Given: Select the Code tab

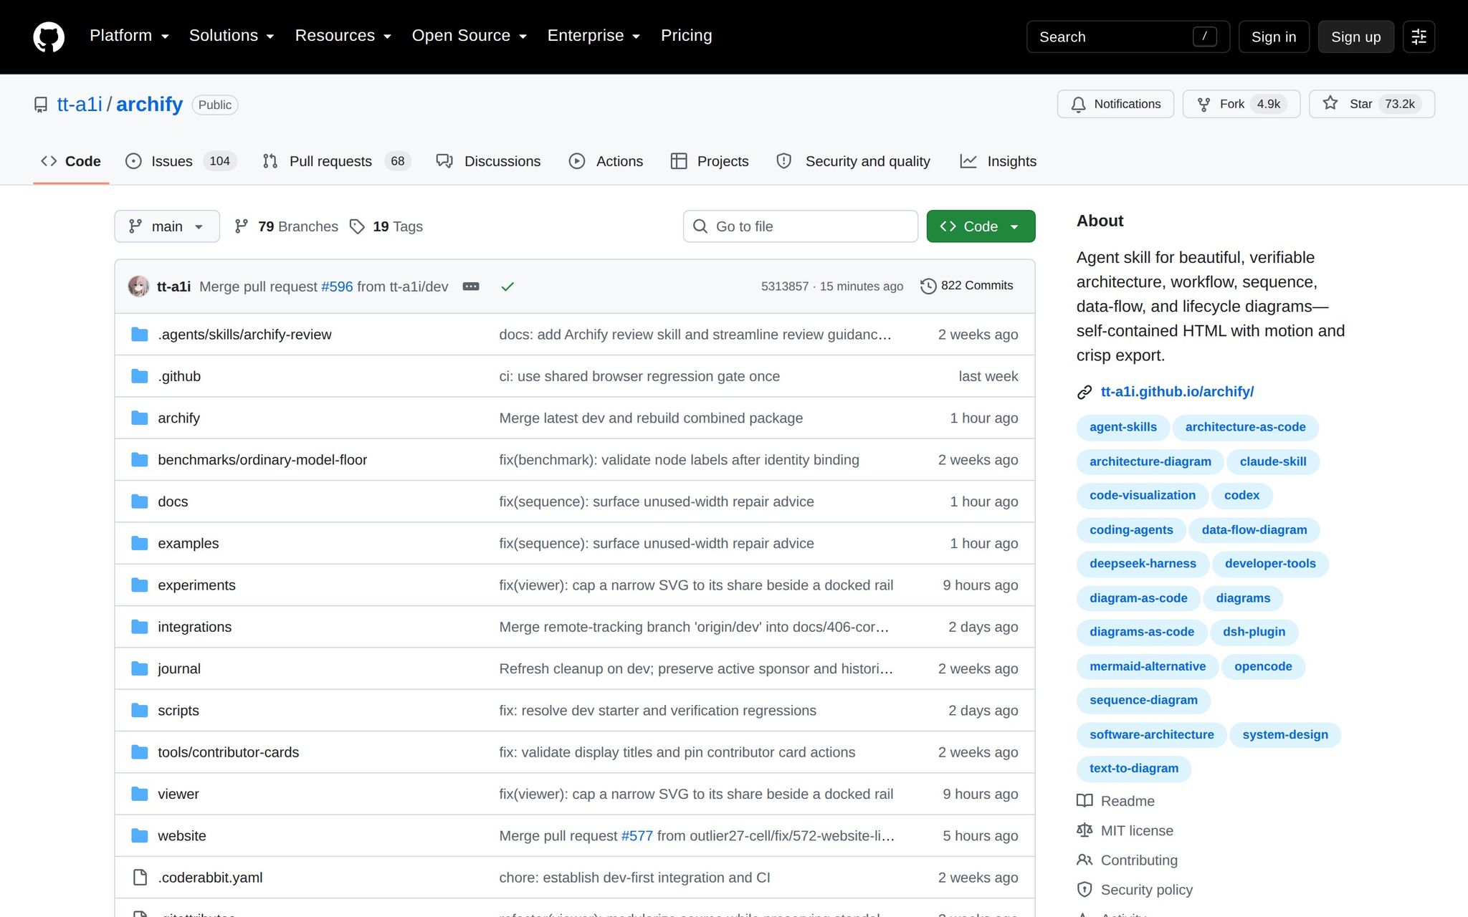Looking at the screenshot, I should coord(71,161).
